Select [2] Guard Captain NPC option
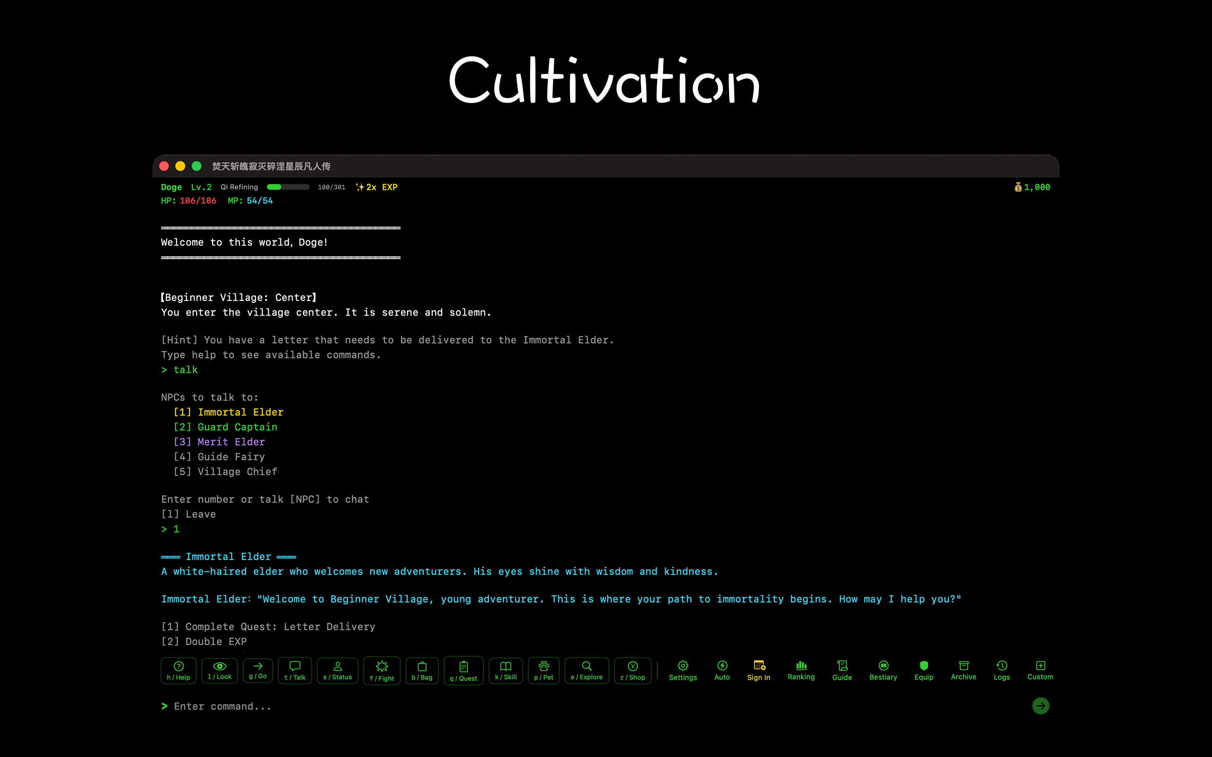The image size is (1212, 757). pos(225,427)
